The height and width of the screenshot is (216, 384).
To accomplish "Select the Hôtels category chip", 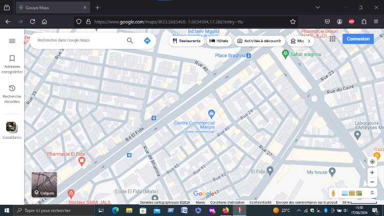I will pyautogui.click(x=219, y=41).
